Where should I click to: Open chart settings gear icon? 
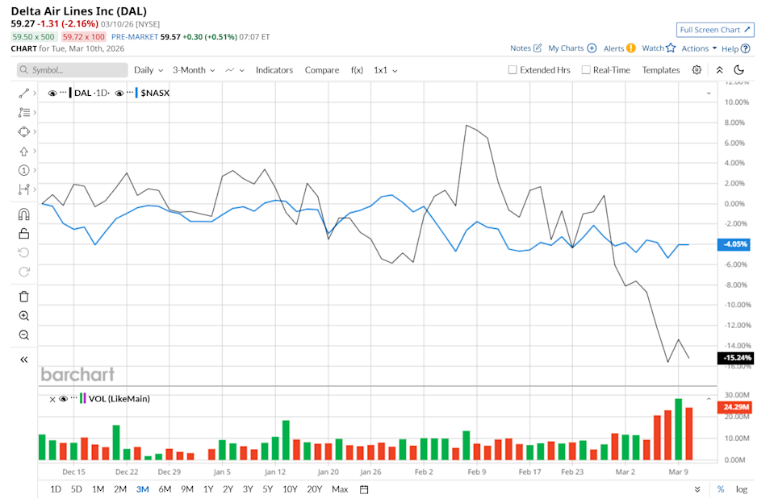click(697, 70)
